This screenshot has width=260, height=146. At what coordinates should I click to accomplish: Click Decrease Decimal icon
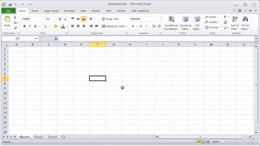click(159, 26)
